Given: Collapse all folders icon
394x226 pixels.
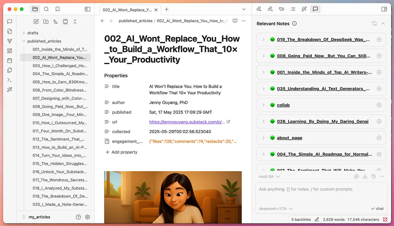Looking at the screenshot, I should tap(75, 22).
